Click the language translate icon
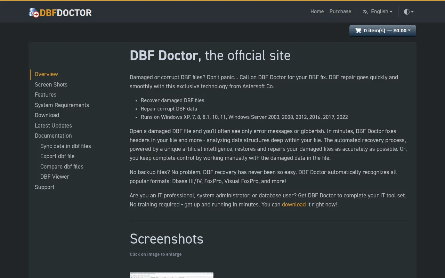This screenshot has height=278, width=445. [x=365, y=12]
